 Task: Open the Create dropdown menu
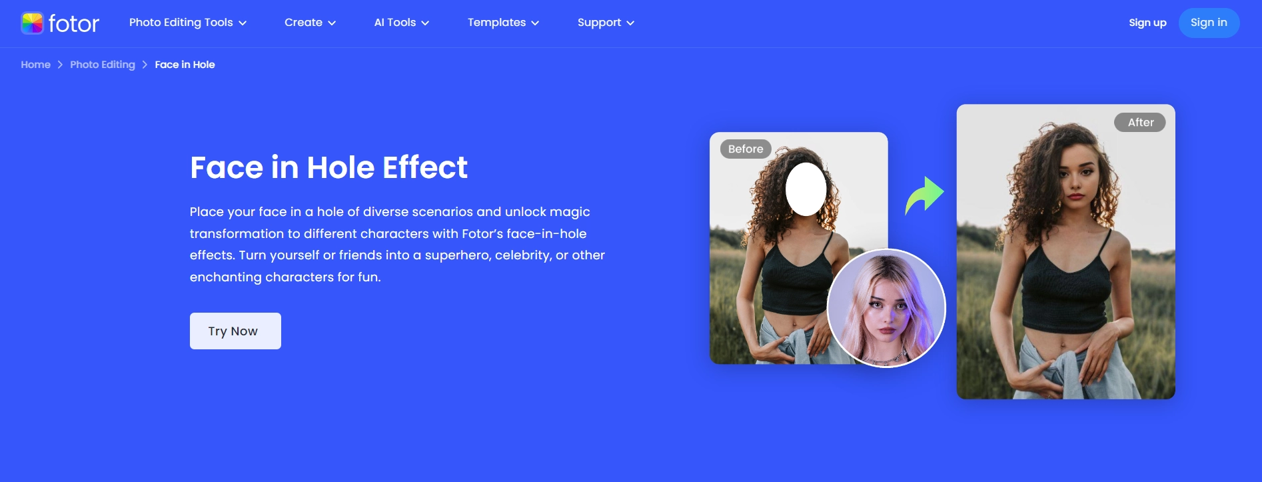pos(310,23)
